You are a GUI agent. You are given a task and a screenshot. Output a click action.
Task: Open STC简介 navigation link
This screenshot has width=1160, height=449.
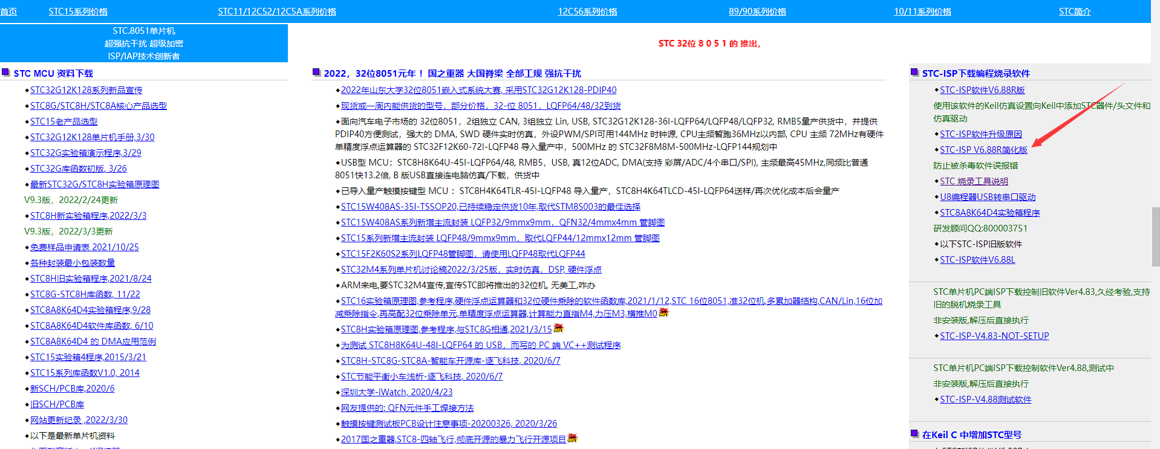(x=1075, y=11)
